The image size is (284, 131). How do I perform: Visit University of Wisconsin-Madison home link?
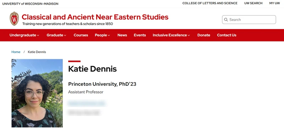pos(30,4)
